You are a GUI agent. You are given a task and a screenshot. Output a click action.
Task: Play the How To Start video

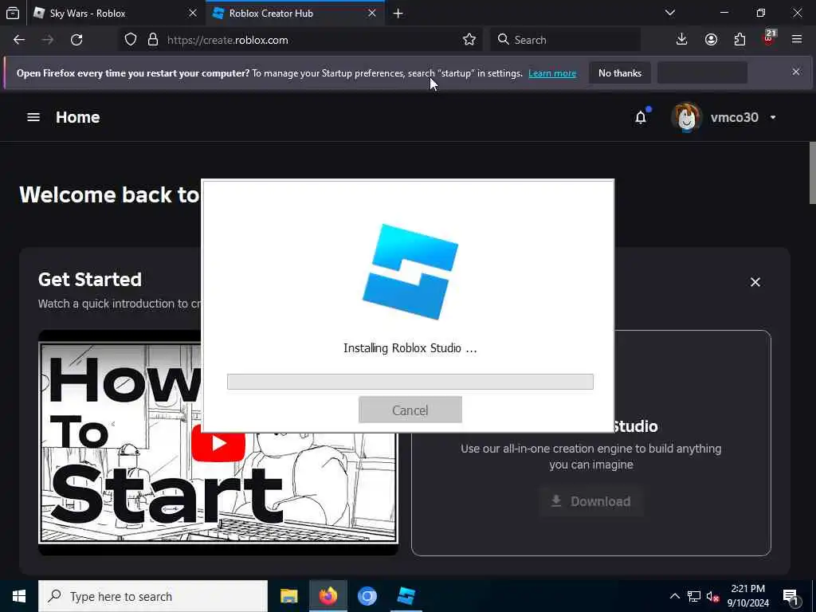tap(218, 443)
